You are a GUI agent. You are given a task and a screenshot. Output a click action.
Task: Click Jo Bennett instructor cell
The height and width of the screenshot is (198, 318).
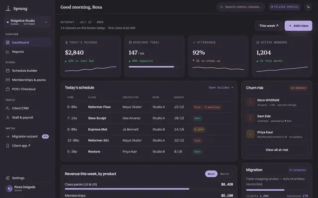point(130,129)
